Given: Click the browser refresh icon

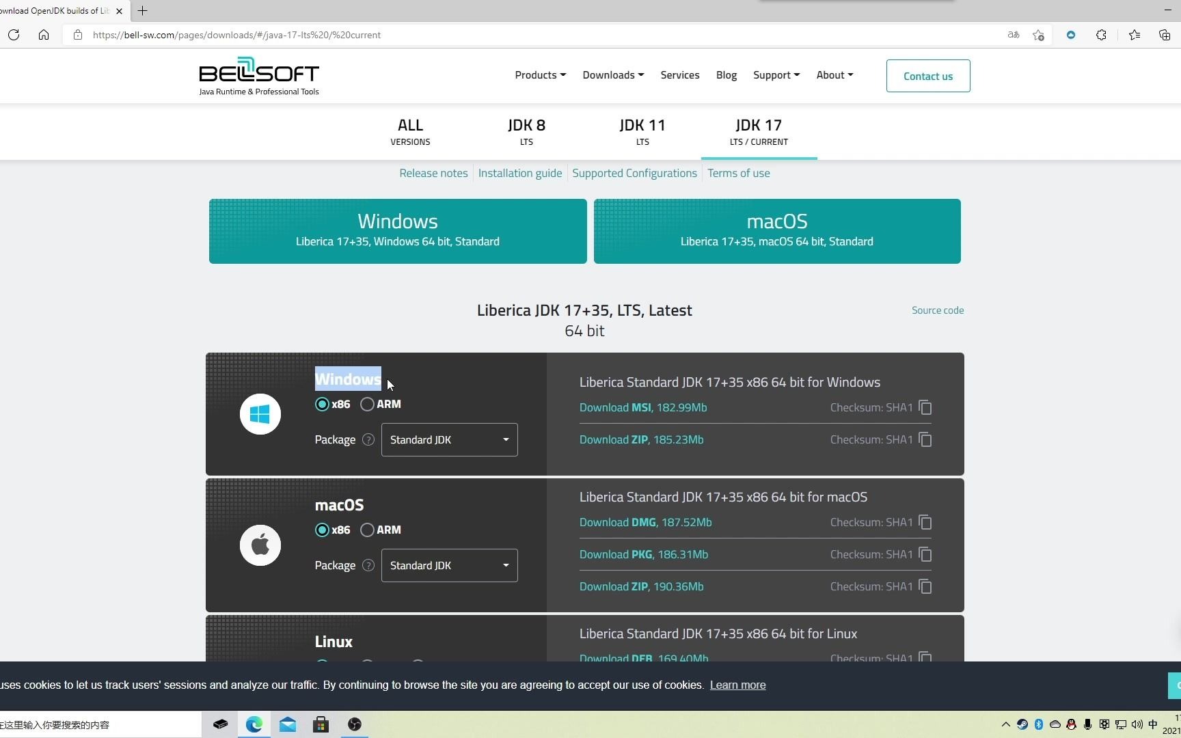Looking at the screenshot, I should tap(14, 35).
